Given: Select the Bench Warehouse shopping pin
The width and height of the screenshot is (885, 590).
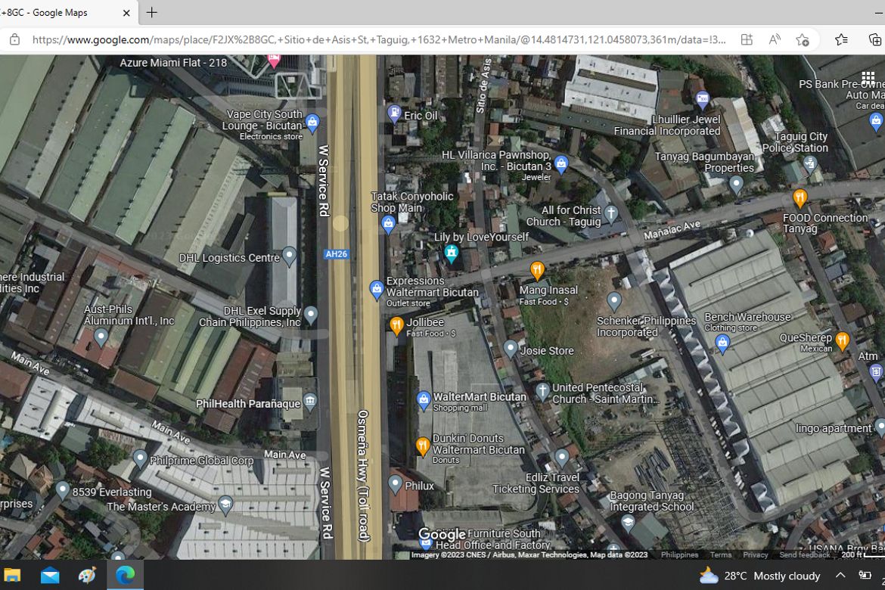Looking at the screenshot, I should [722, 343].
